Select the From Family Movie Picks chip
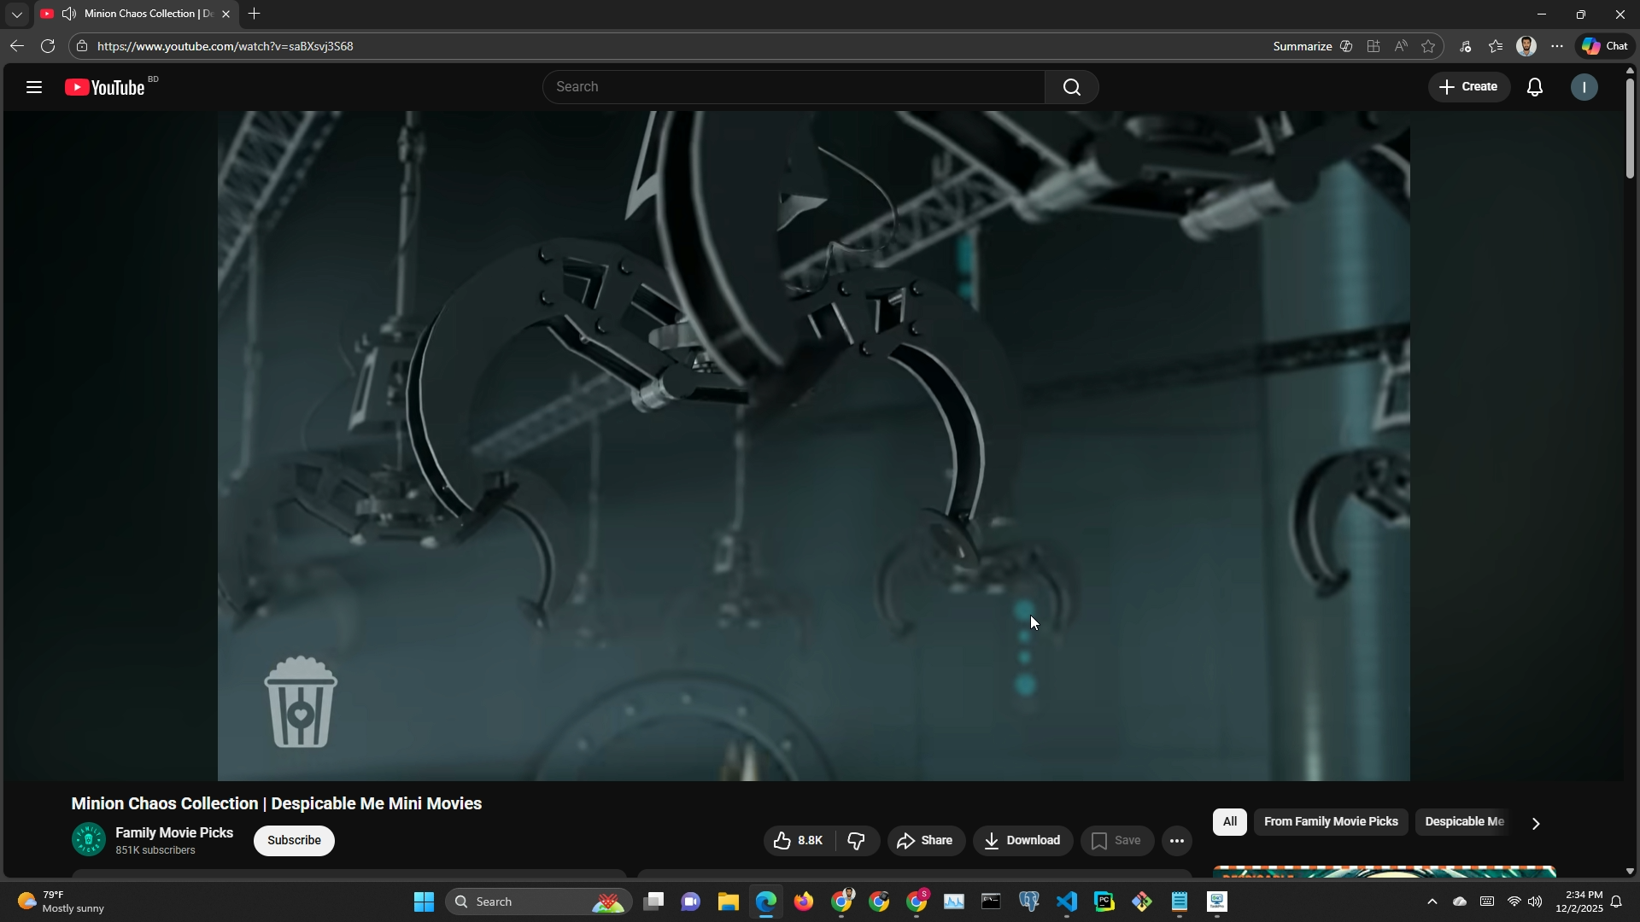The width and height of the screenshot is (1640, 922). pos(1330,822)
